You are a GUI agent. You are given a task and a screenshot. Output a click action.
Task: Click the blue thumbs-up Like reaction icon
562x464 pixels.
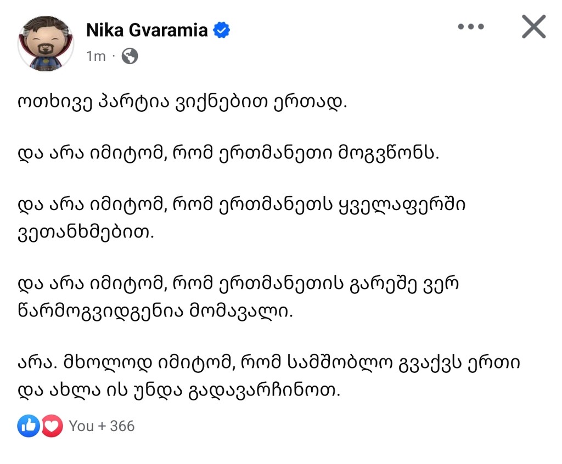[29, 426]
